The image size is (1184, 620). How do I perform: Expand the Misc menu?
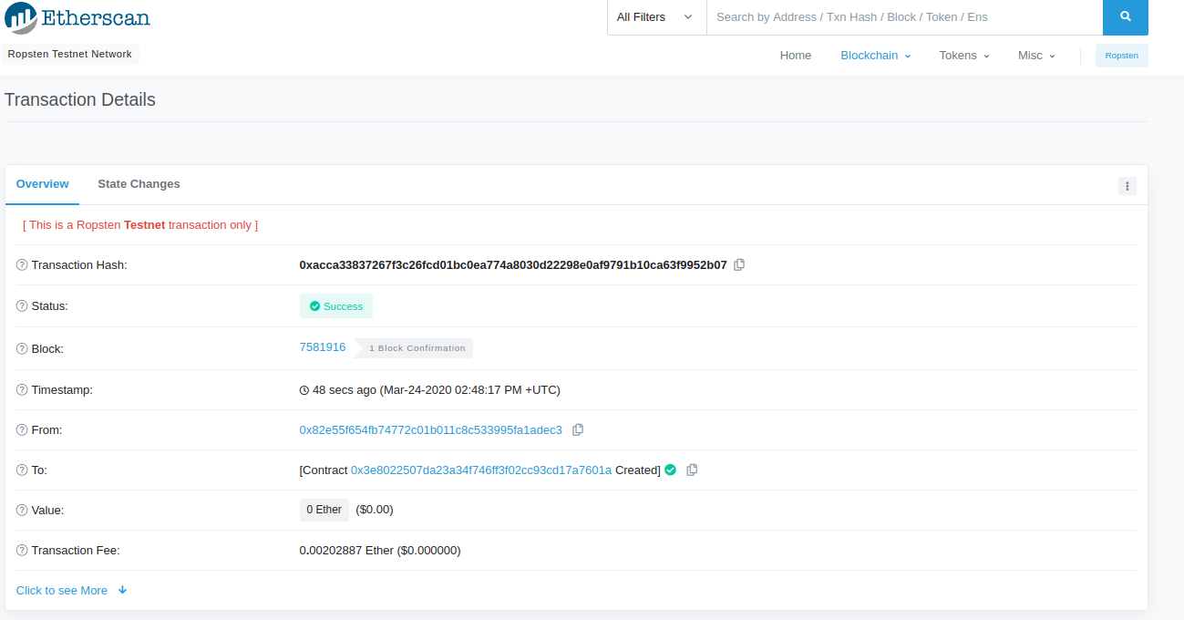coord(1036,56)
